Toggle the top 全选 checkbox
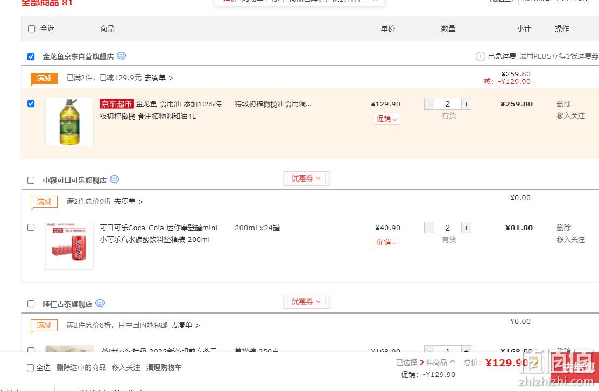This screenshot has height=391, width=599. click(x=31, y=29)
